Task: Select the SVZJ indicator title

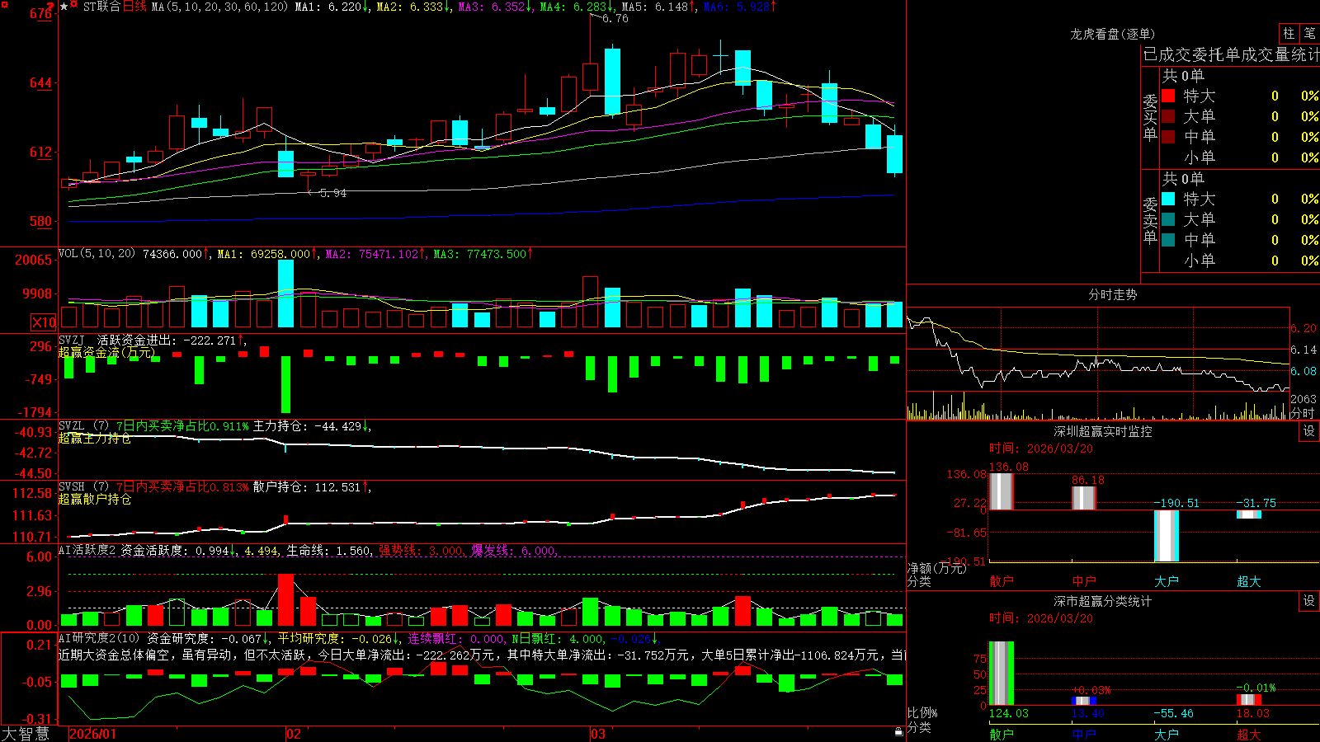Action: click(72, 340)
